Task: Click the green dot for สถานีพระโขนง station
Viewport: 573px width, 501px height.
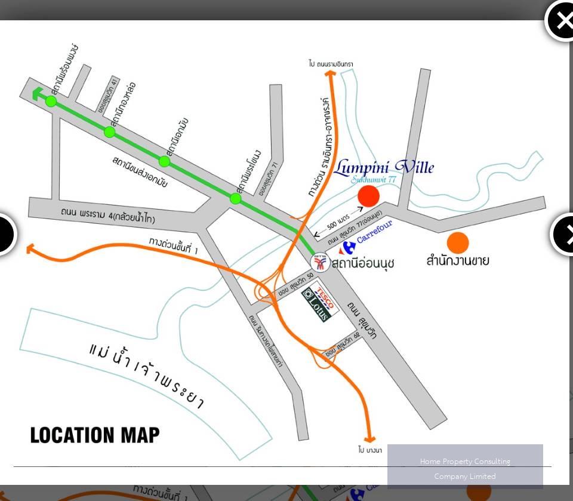Action: (x=236, y=199)
